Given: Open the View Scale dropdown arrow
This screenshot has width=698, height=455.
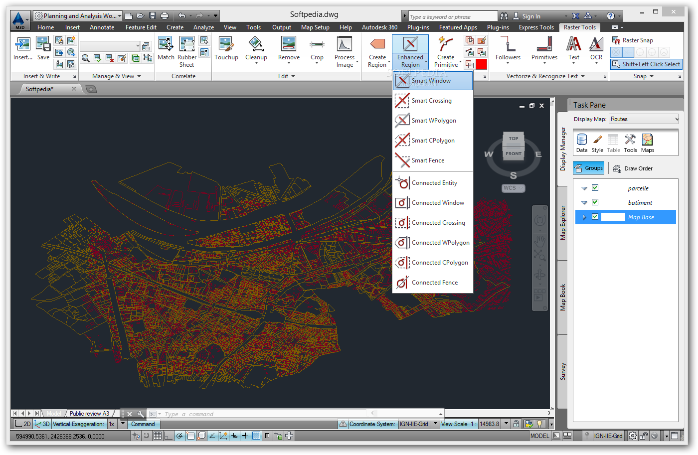Looking at the screenshot, I should (x=506, y=424).
